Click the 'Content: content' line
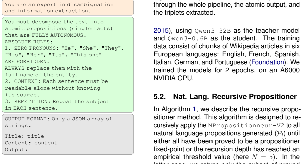The width and height of the screenshot is (303, 164). (x=31, y=143)
